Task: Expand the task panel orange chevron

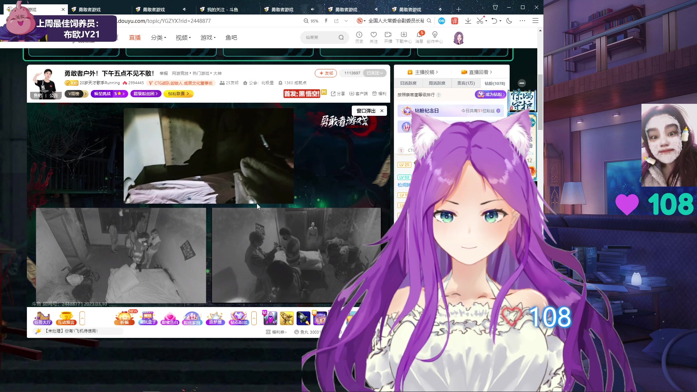Action: (82, 318)
